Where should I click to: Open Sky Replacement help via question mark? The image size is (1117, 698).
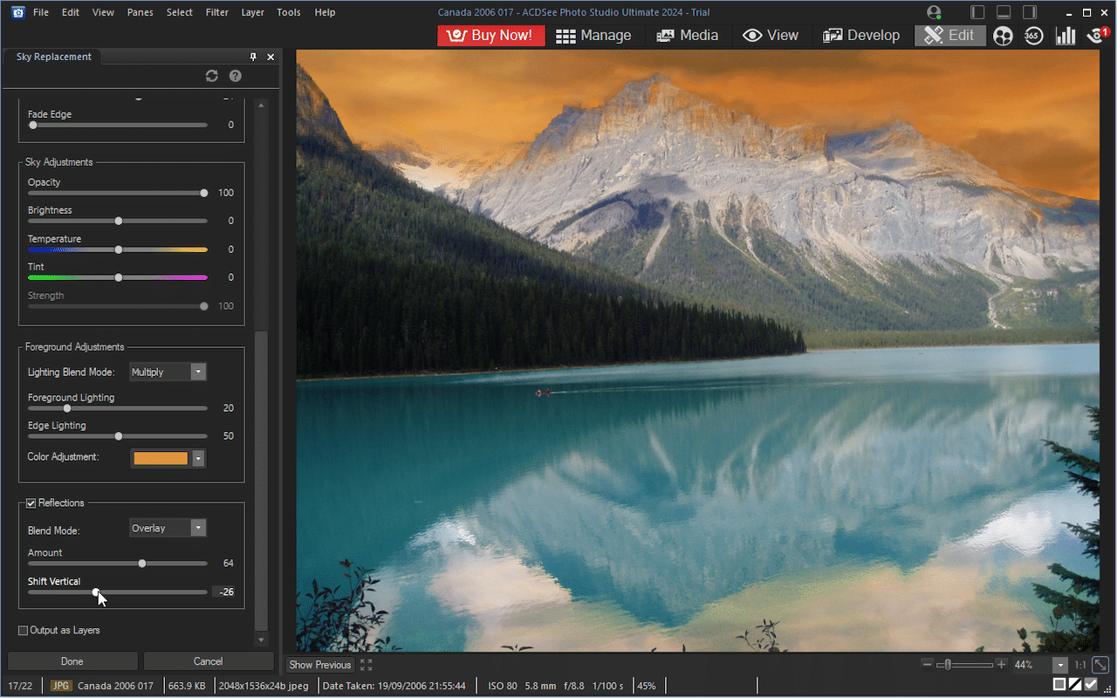[x=235, y=76]
